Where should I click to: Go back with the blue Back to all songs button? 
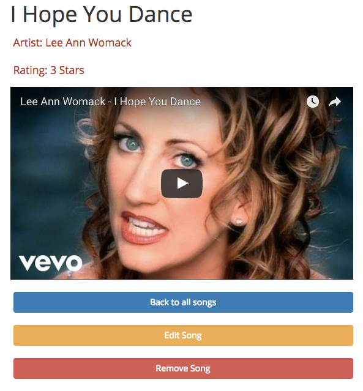tap(183, 302)
